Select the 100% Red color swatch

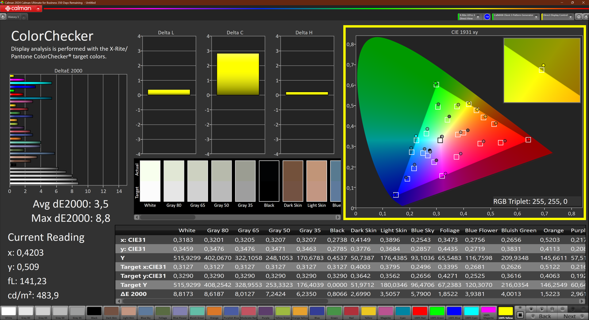tap(420, 311)
